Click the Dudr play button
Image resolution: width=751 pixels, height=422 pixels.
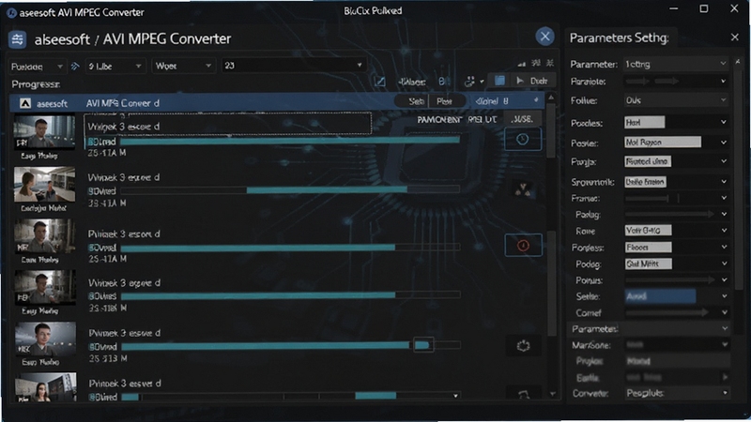click(532, 81)
